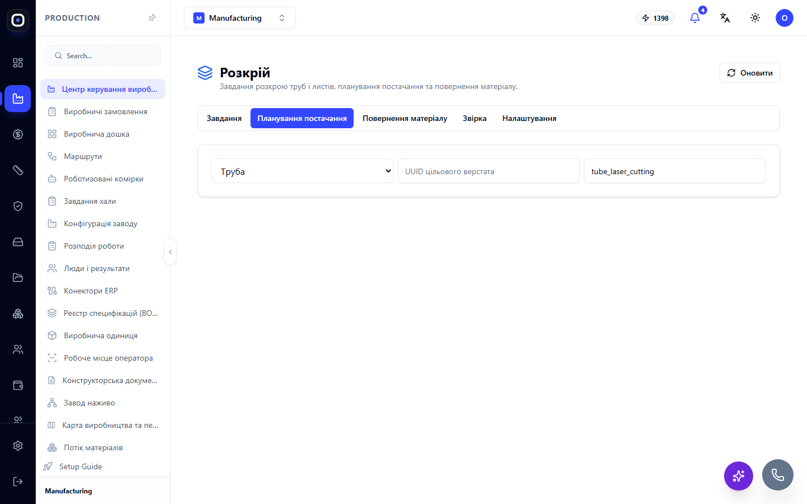
Task: Open the dashboard grid icon in left rail
Action: 18,63
